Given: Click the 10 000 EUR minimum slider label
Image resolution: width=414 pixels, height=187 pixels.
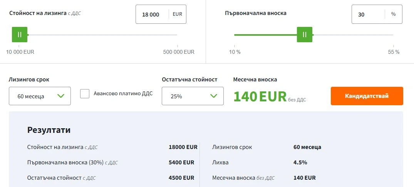Looking at the screenshot, I should [20, 52].
